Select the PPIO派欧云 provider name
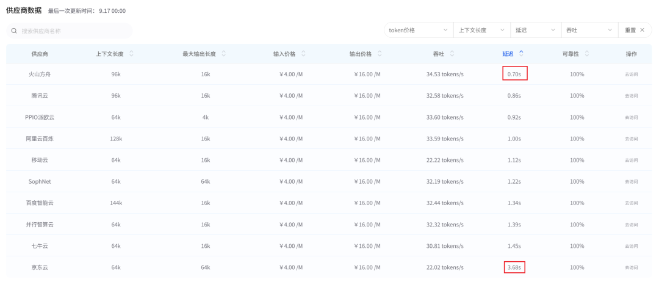This screenshot has width=659, height=282. 40,117
